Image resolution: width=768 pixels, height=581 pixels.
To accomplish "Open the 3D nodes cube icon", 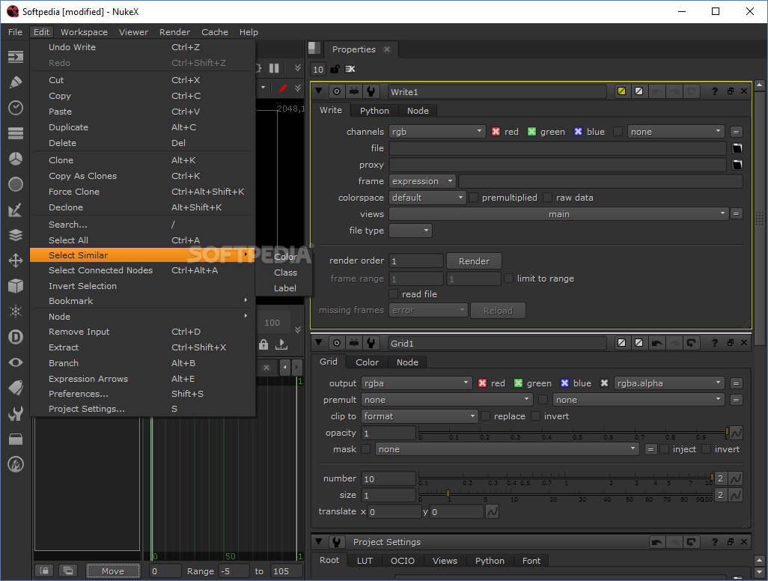I will [x=16, y=286].
